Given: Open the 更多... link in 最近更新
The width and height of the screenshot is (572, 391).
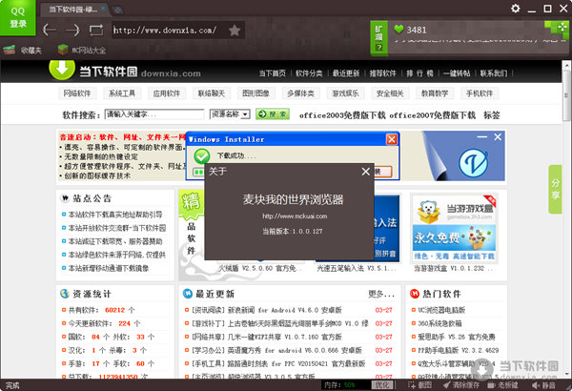Looking at the screenshot, I should point(381,294).
